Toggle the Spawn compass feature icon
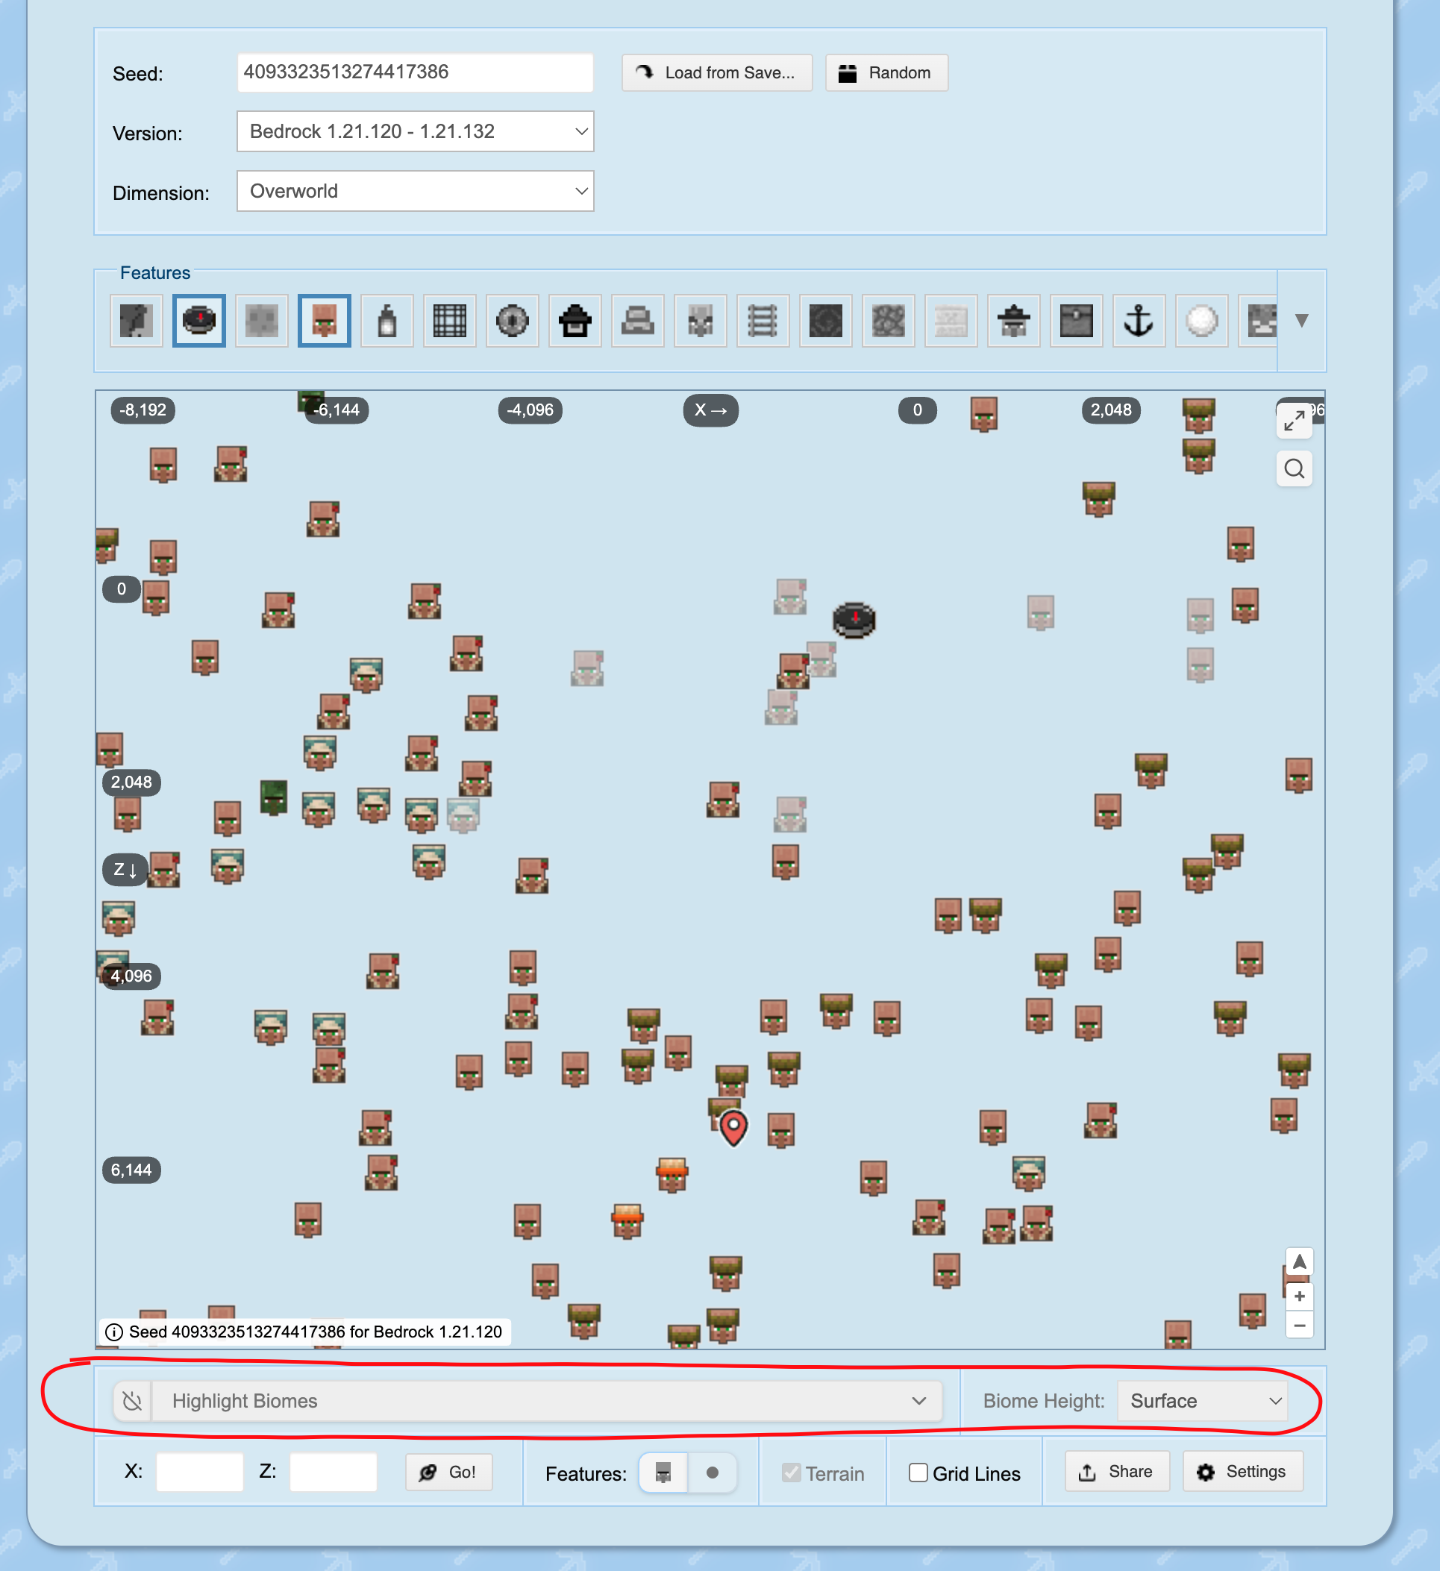Image resolution: width=1440 pixels, height=1571 pixels. tap(198, 320)
